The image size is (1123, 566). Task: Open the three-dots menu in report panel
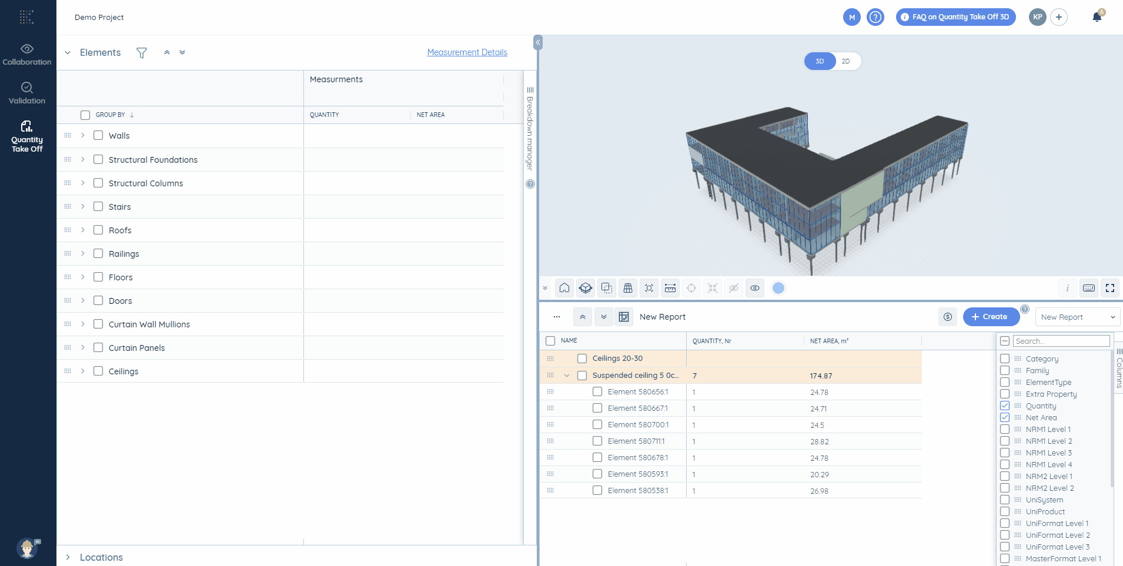[x=557, y=317]
